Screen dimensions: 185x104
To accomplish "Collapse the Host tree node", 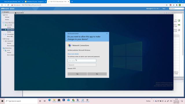I will point(3,15).
